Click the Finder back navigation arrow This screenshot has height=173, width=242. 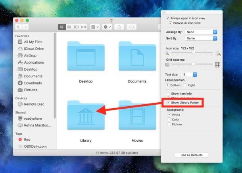[x=19, y=27]
